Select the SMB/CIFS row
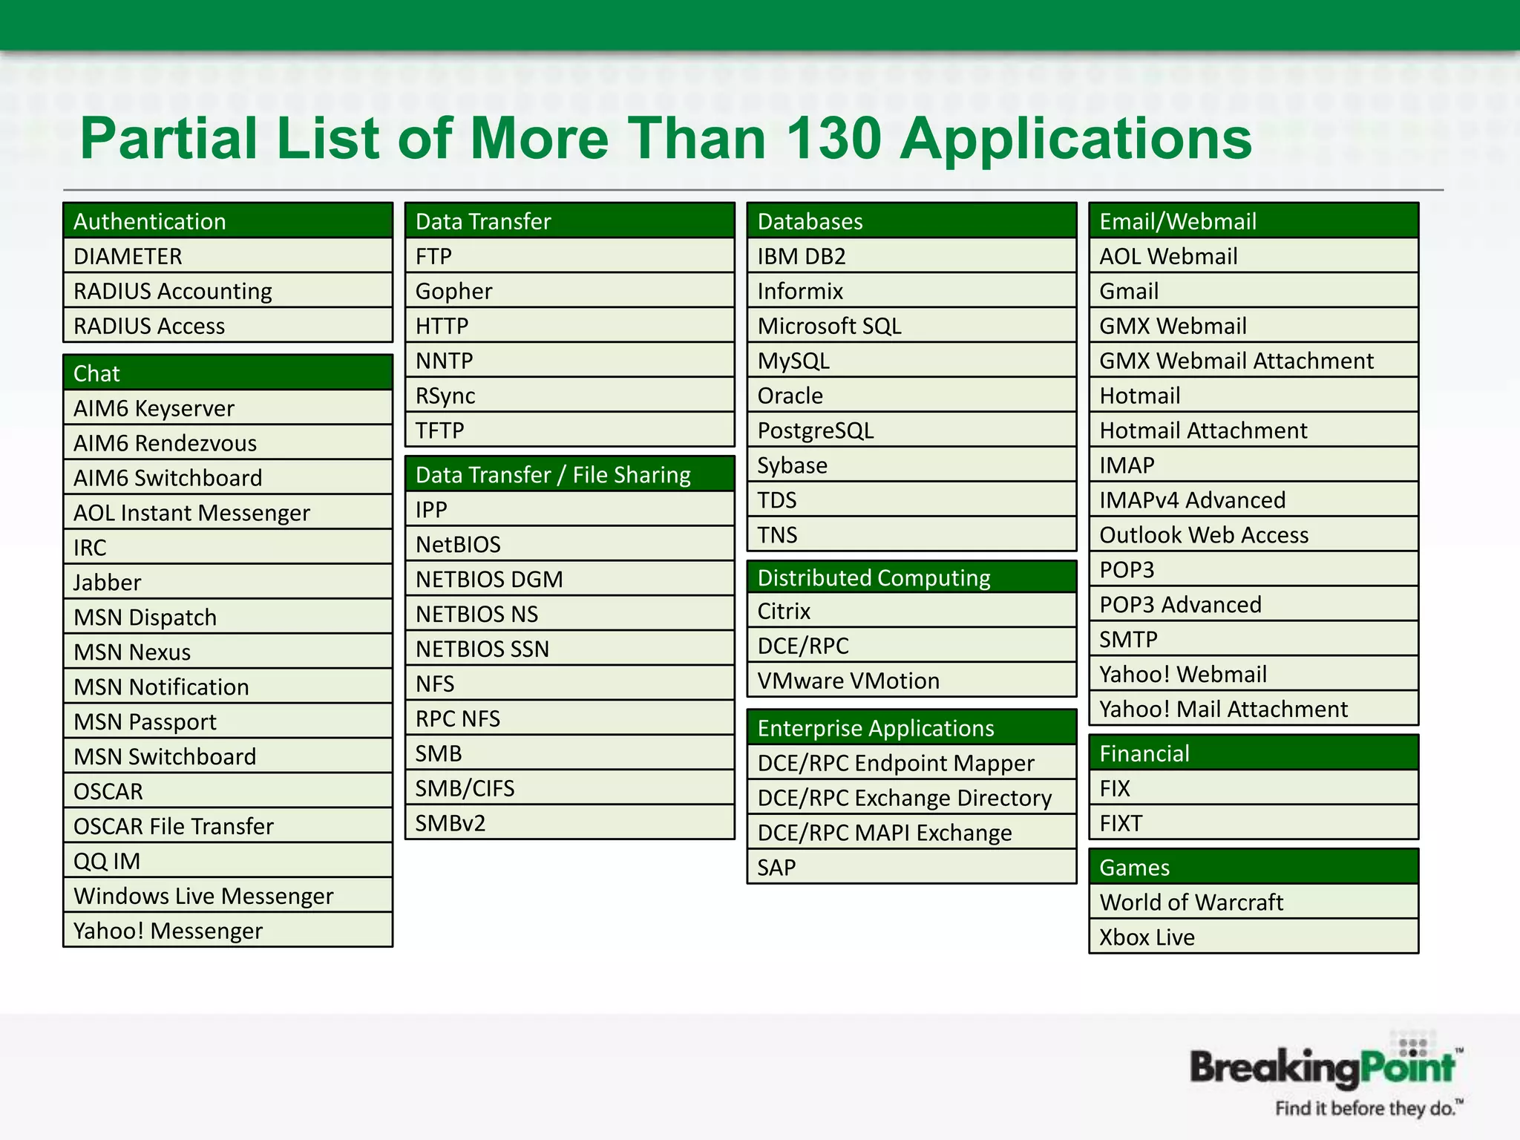The width and height of the screenshot is (1520, 1140). point(569,788)
